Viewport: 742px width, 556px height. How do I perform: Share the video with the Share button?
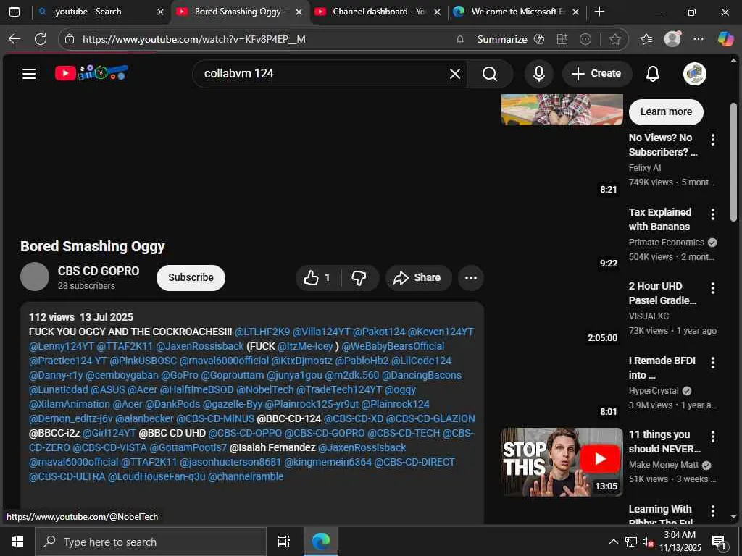419,277
